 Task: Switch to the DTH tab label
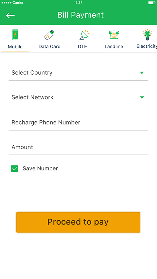[83, 46]
